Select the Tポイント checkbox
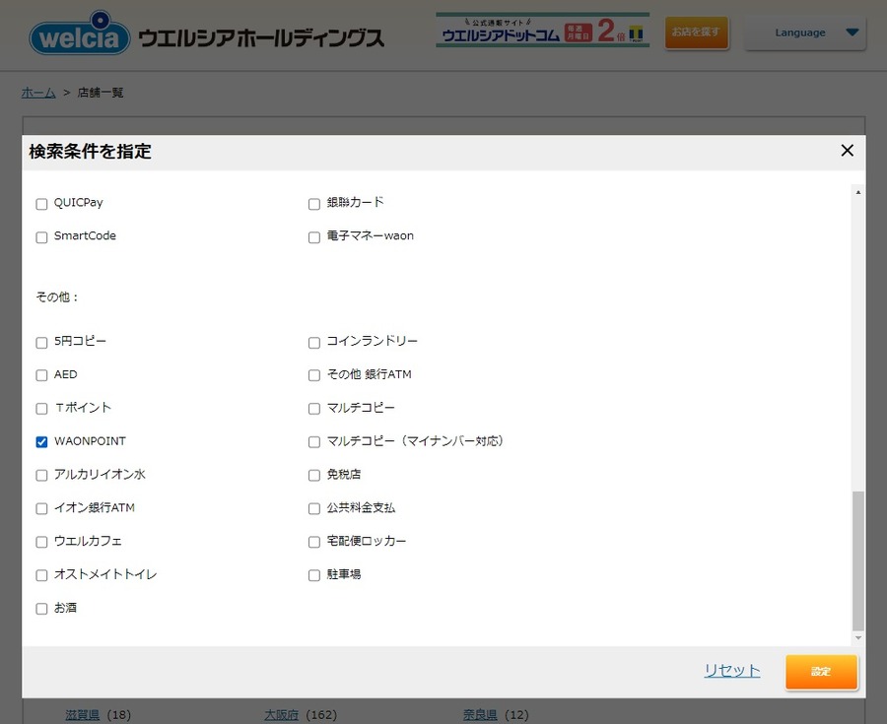The width and height of the screenshot is (887, 724). (41, 409)
